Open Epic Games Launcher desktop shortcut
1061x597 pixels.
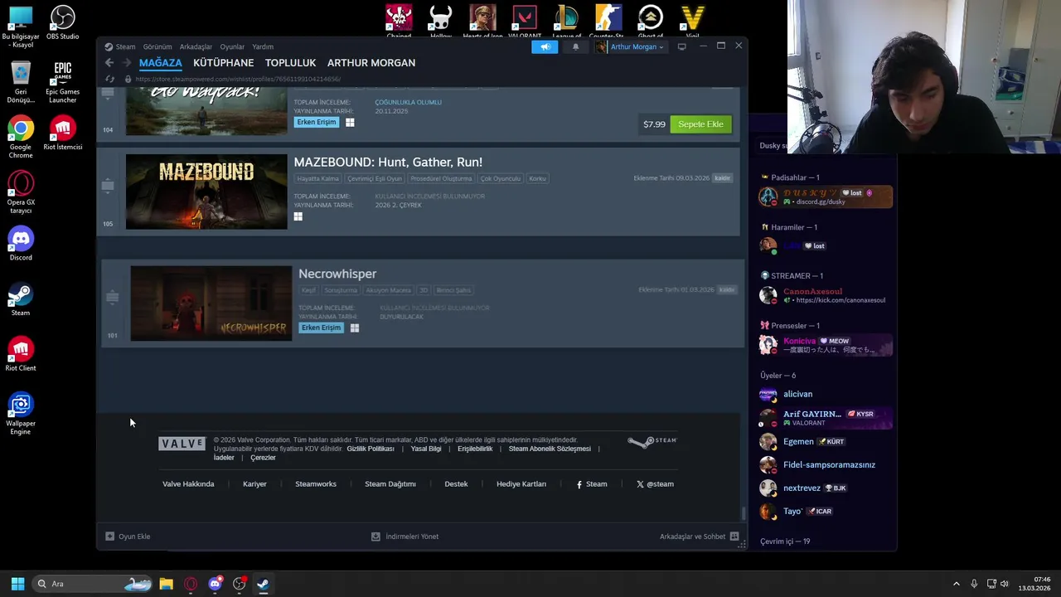tap(63, 80)
